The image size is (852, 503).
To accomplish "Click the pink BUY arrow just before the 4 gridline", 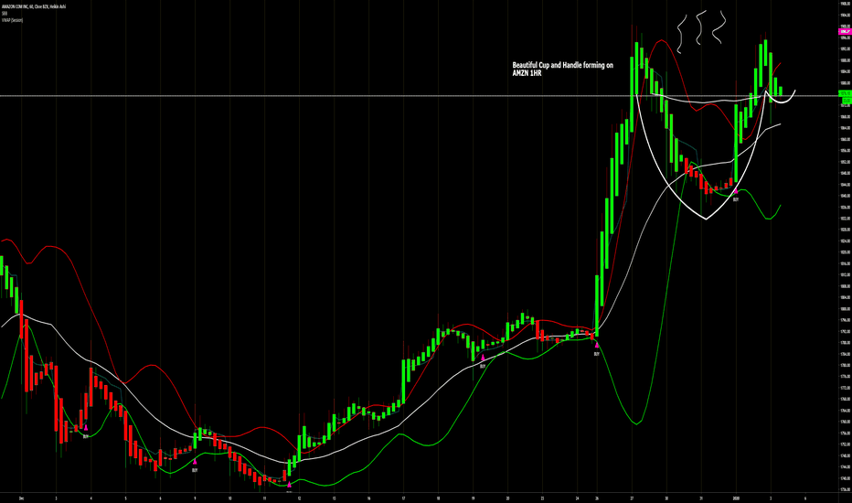I will [x=85, y=428].
